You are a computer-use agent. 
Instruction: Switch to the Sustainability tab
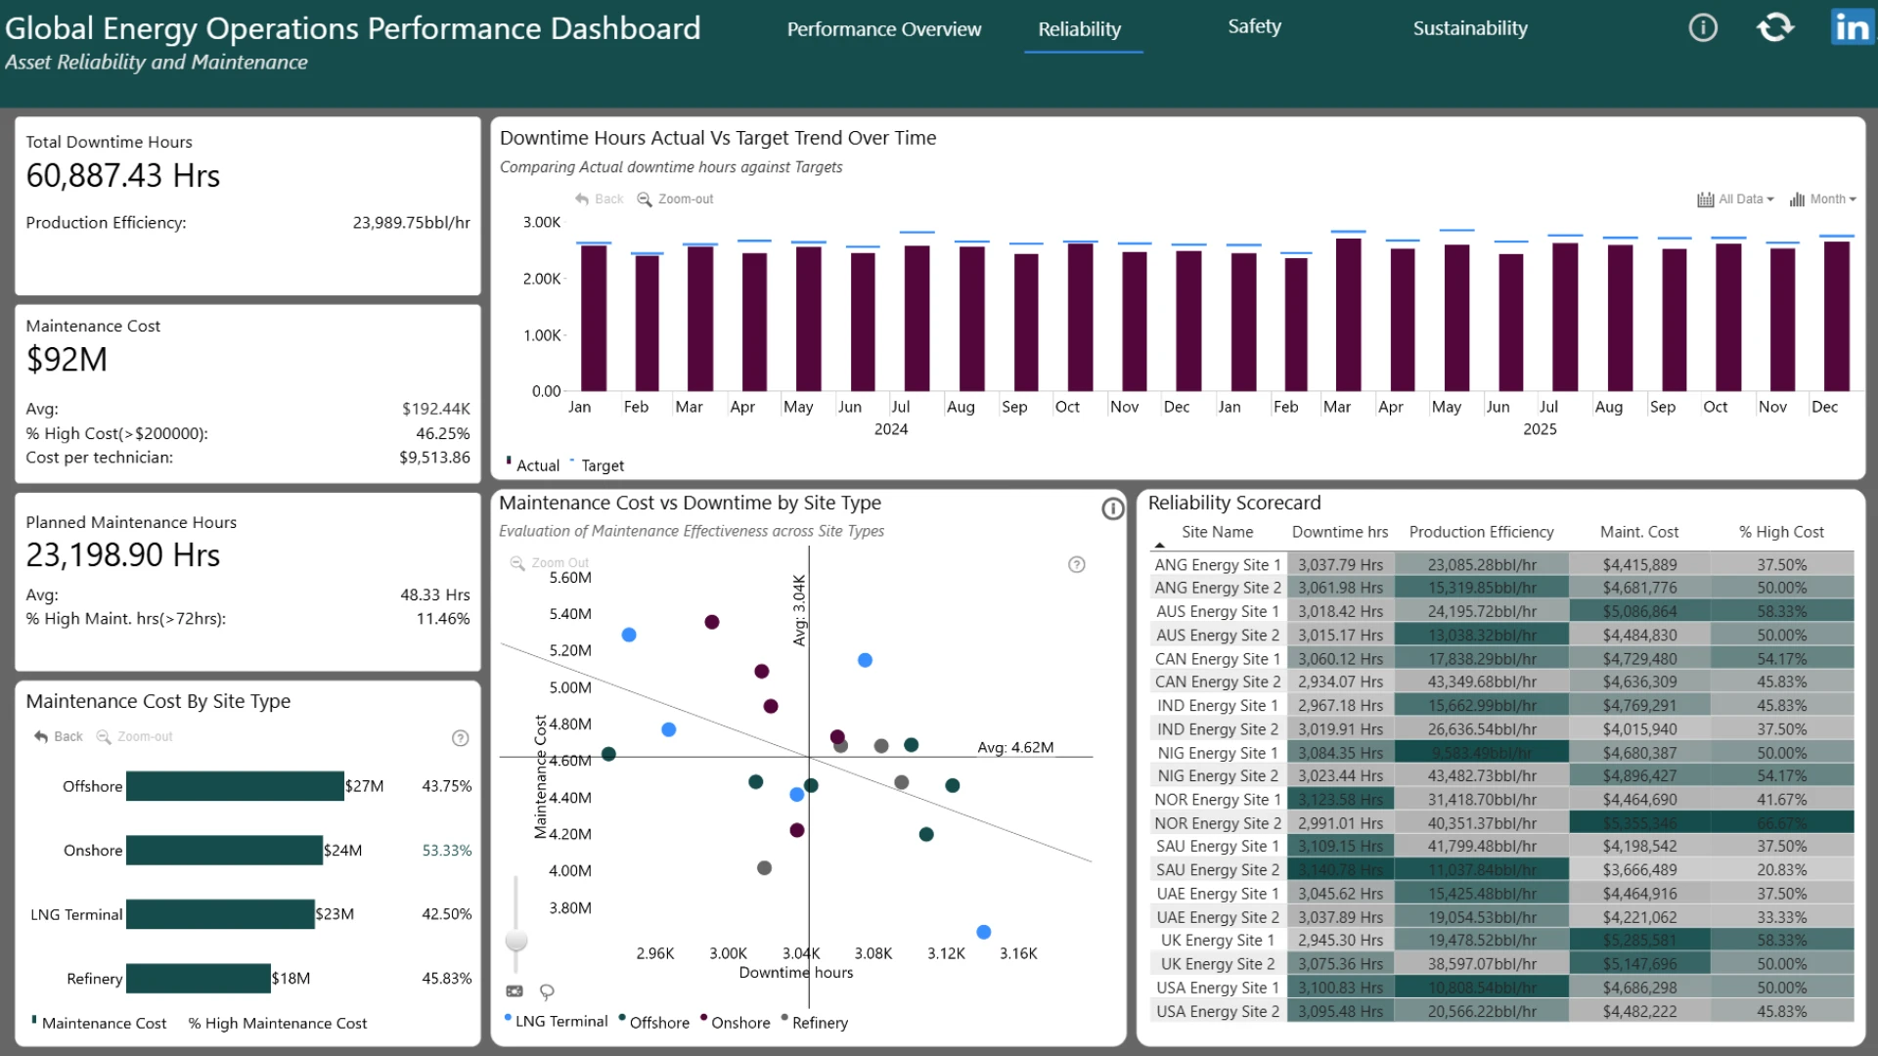click(1470, 28)
